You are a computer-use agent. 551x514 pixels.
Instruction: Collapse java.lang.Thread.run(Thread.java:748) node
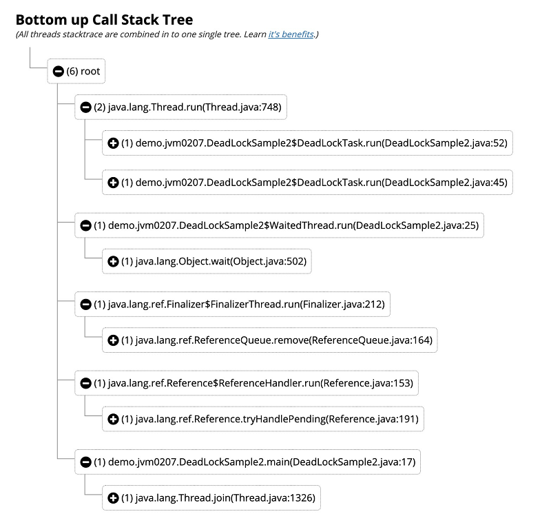pos(86,107)
